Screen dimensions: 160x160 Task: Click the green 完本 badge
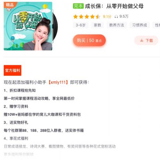pyautogui.click(x=78, y=6)
